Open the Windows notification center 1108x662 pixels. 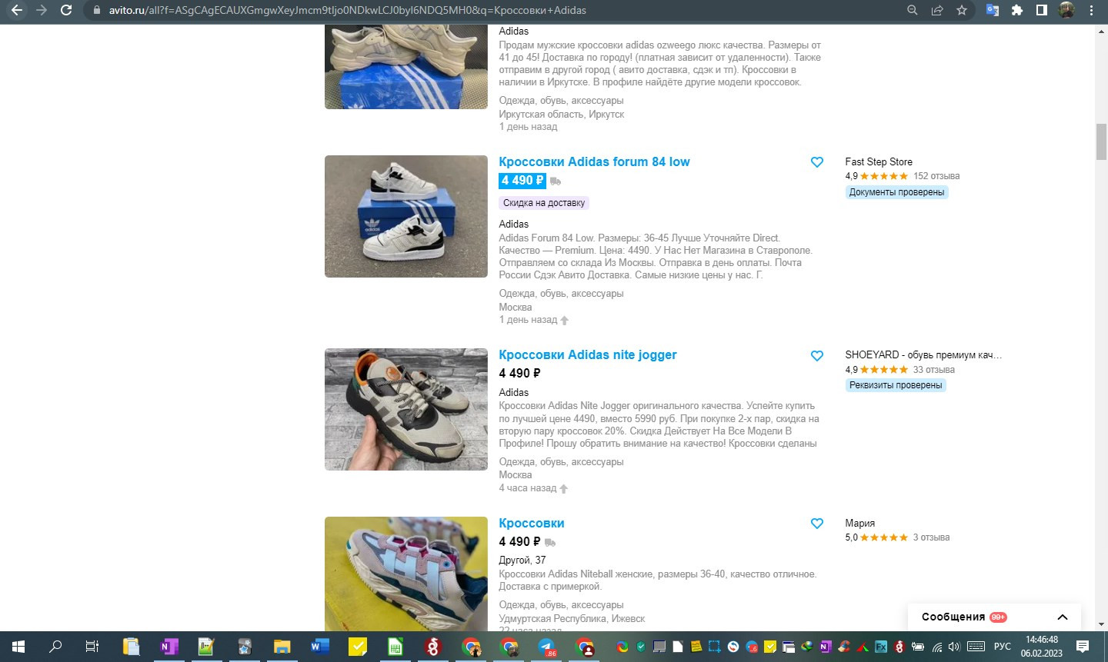click(1083, 647)
